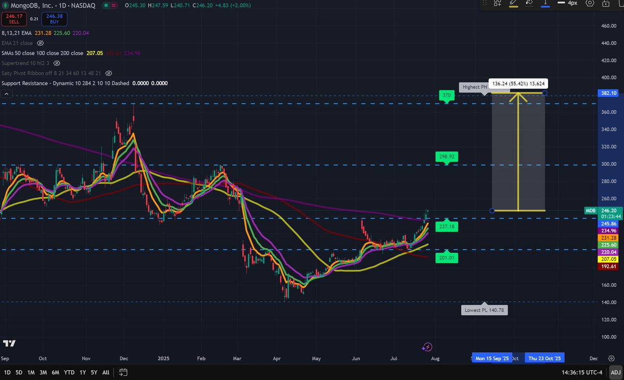This screenshot has height=380, width=624.
Task: Open the paint bucket background color tool
Action: click(x=529, y=3)
